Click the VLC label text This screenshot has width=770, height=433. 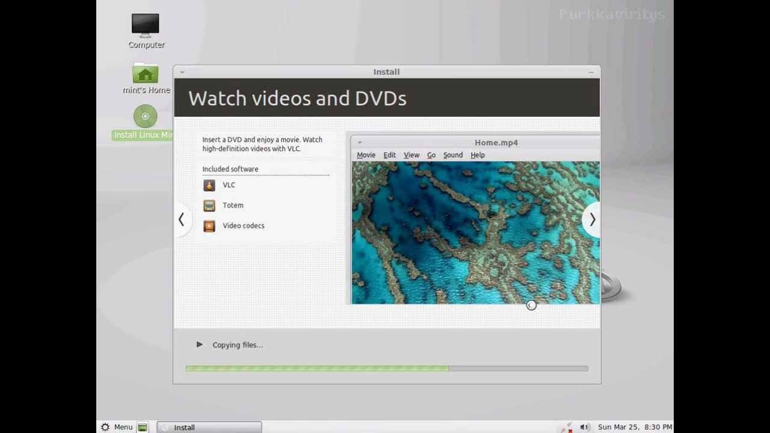click(229, 185)
